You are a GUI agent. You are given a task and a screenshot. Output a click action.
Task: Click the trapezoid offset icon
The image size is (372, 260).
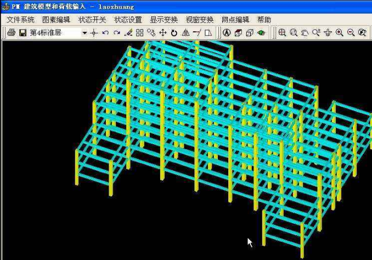coord(208,33)
